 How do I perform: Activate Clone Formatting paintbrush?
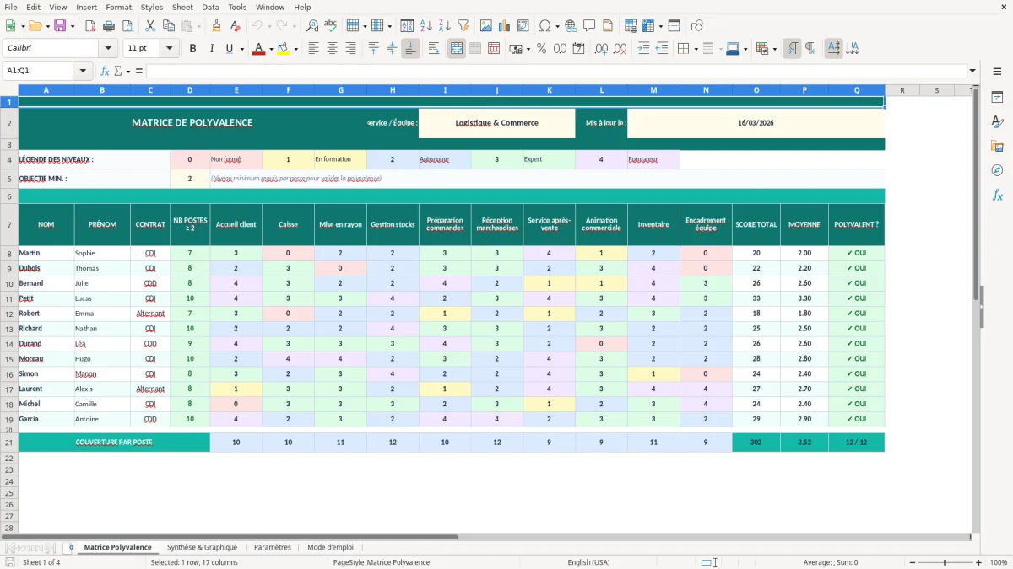[x=217, y=26]
